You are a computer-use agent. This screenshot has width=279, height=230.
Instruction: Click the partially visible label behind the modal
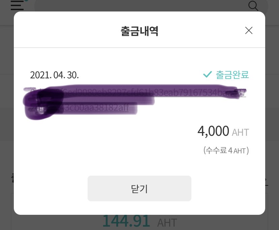[x=13, y=178]
